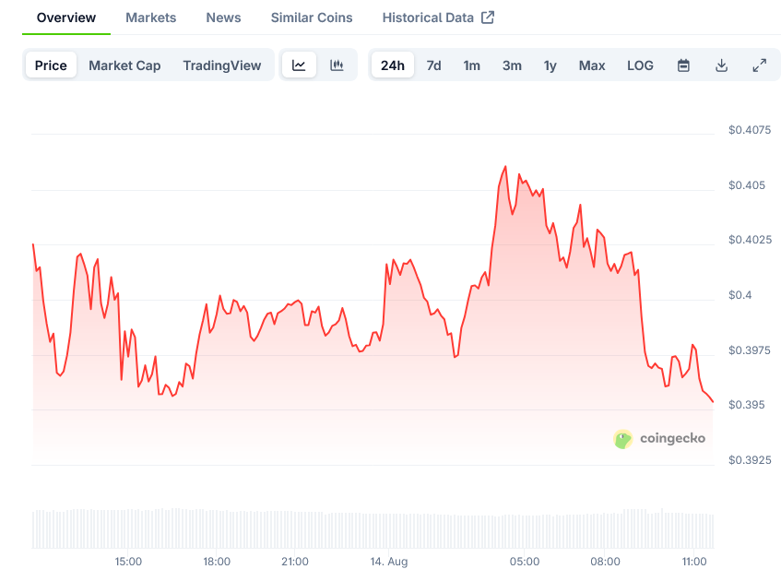Screen dimensions: 781x581
Task: Click the price peak near 05:00
Action: coord(505,167)
